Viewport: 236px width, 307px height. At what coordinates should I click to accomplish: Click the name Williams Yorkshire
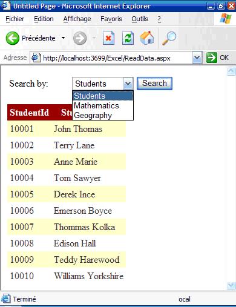tap(89, 276)
